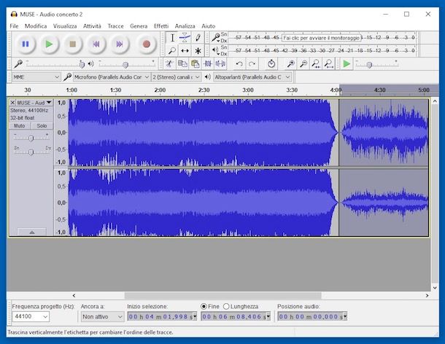The height and width of the screenshot is (344, 445).
Task: Click the horizontal scrollbar thumb
Action: pyautogui.click(x=222, y=295)
